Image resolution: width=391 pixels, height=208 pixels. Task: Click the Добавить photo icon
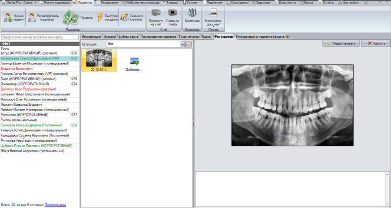point(134,61)
